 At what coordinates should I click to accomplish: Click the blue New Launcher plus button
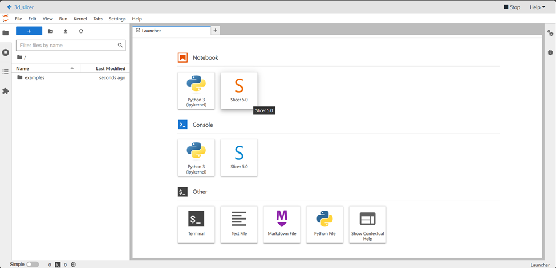(x=29, y=31)
